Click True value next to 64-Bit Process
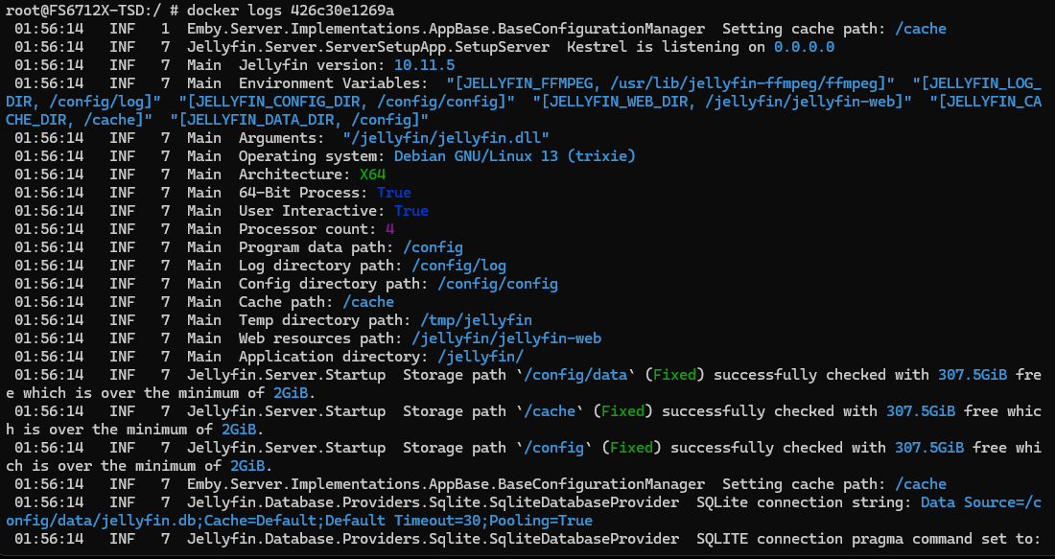Screen dimensions: 1055x559 393,192
